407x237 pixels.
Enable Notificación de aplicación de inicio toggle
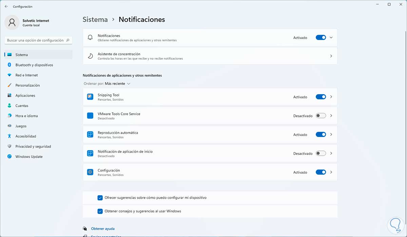[321, 153]
